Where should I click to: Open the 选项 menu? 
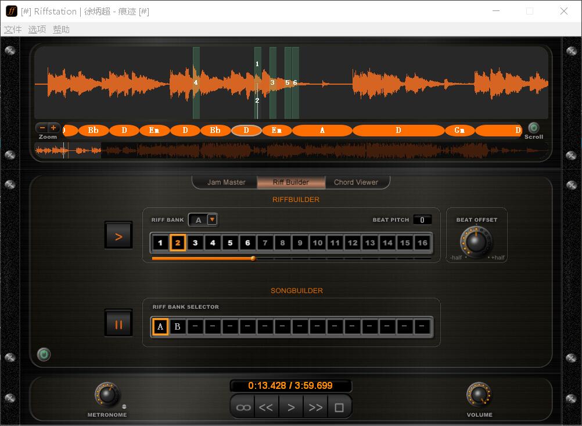click(37, 30)
